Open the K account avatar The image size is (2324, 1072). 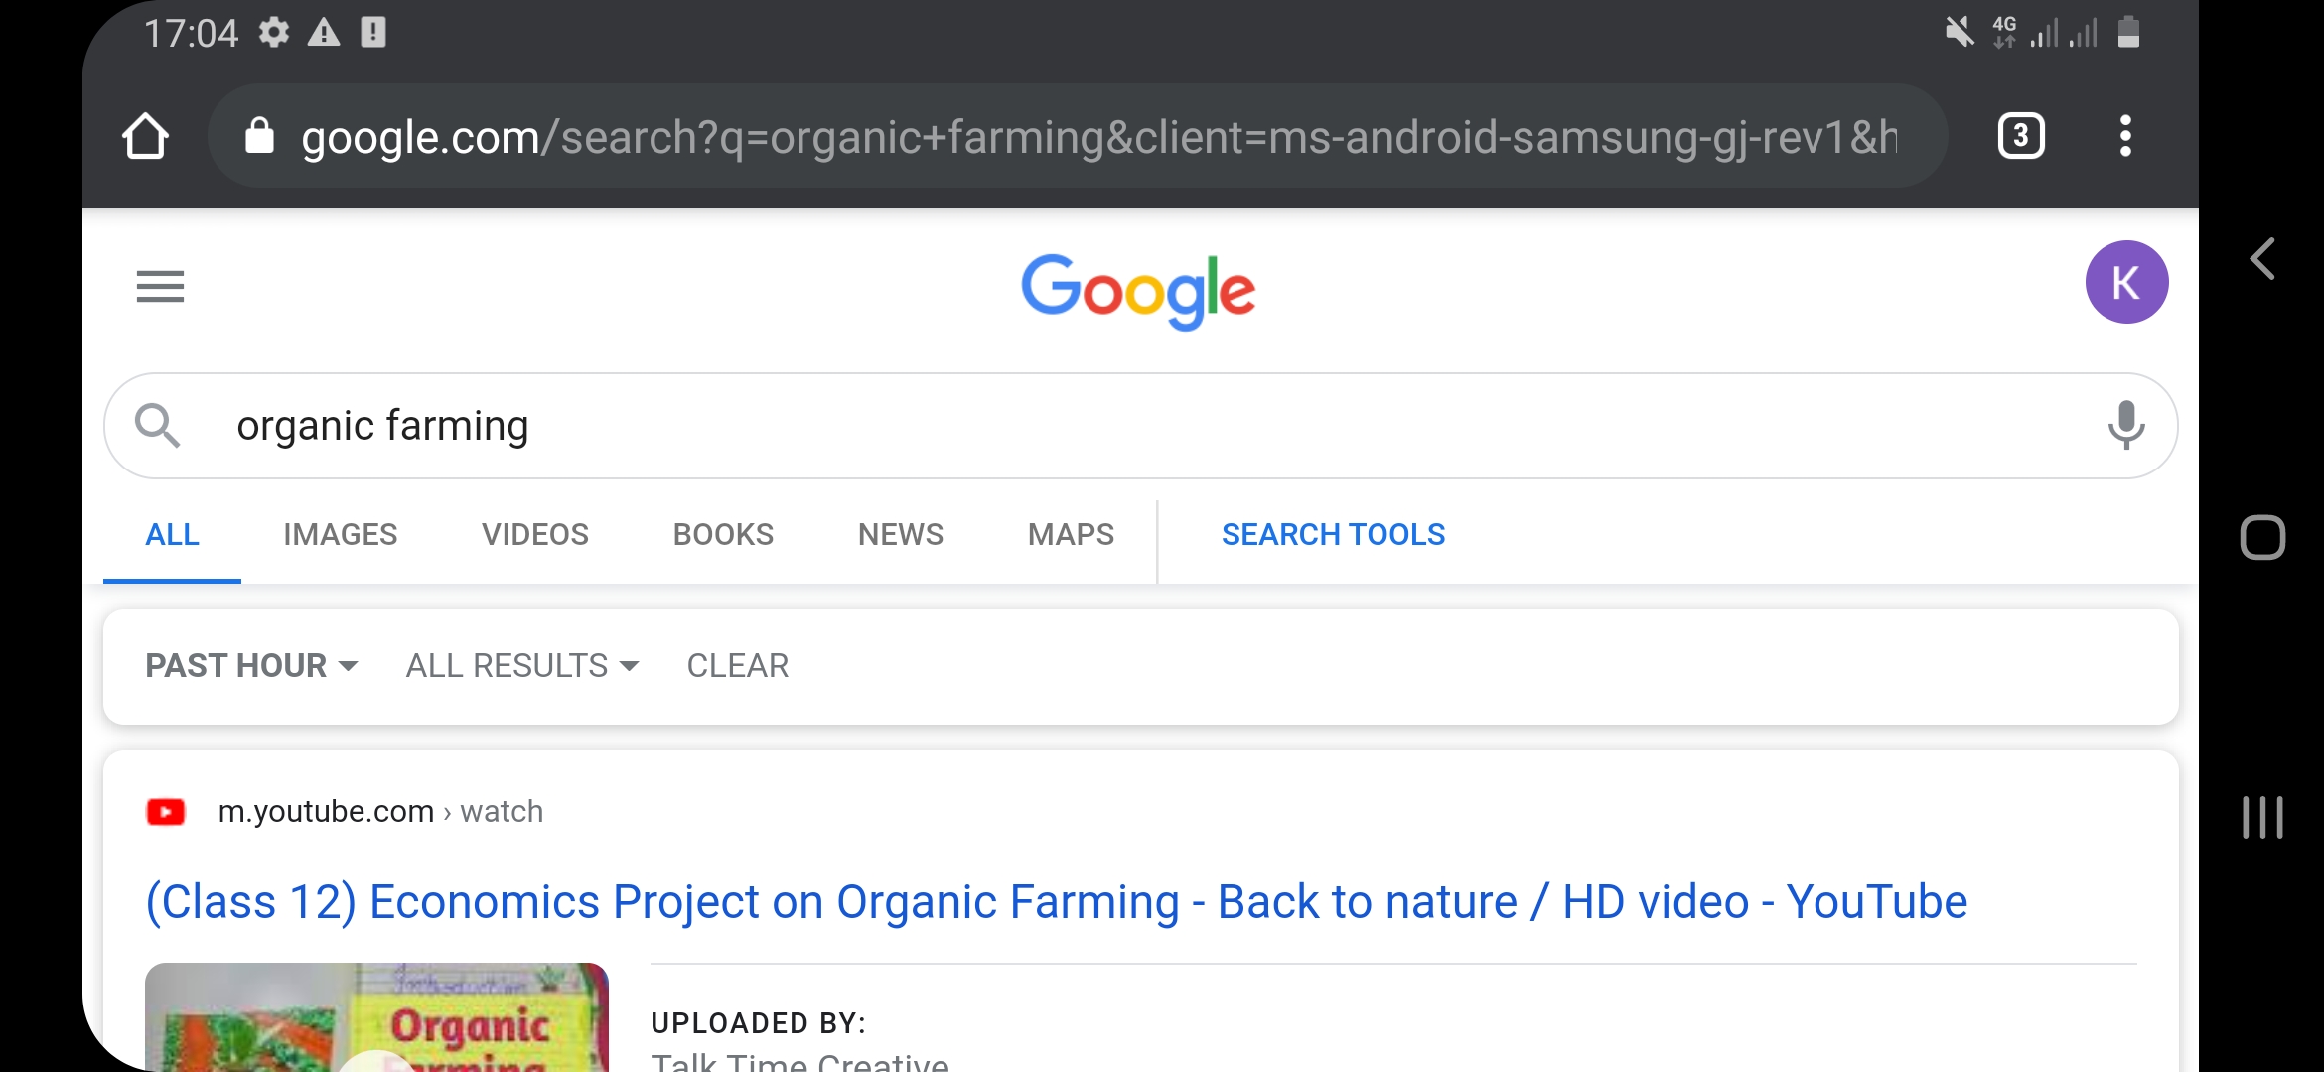click(x=2126, y=282)
